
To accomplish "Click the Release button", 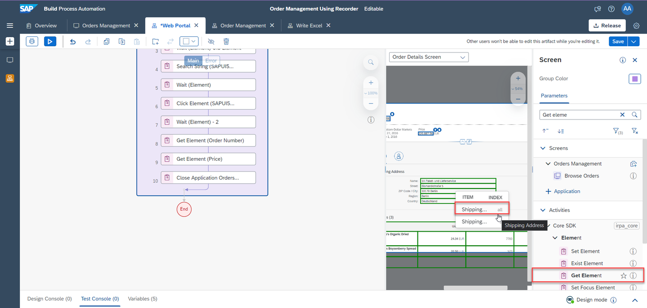I will (607, 26).
